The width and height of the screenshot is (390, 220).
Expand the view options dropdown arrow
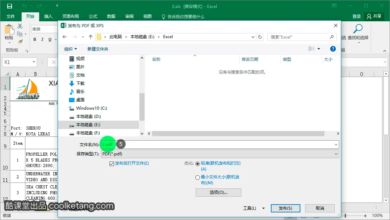(x=319, y=49)
